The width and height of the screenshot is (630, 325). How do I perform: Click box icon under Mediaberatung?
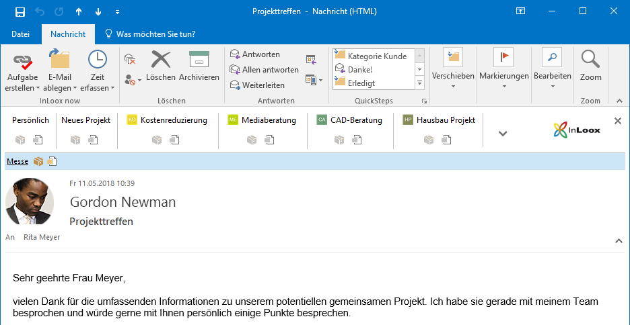click(252, 140)
